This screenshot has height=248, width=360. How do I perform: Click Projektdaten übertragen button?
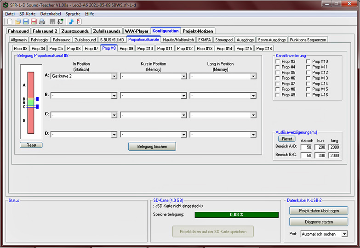point(319,211)
